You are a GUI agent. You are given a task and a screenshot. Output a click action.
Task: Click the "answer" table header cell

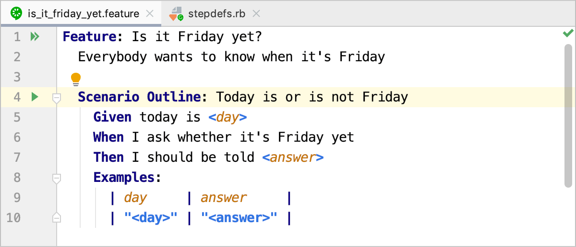[x=223, y=198]
